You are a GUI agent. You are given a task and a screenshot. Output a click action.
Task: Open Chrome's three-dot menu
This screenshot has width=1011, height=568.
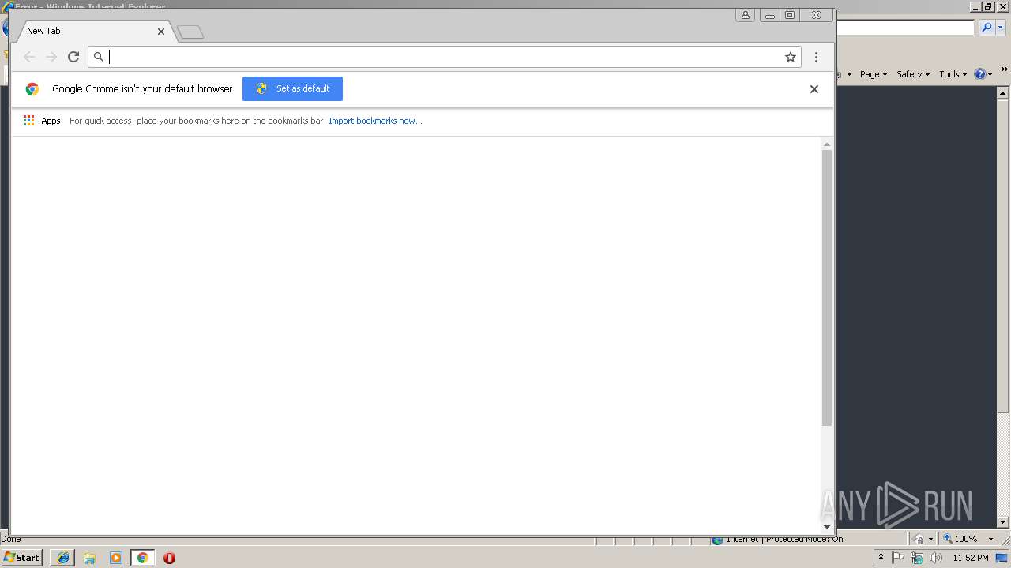[x=816, y=57]
